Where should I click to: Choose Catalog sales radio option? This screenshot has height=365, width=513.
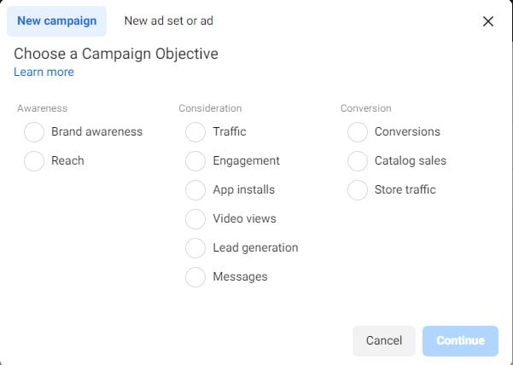(x=358, y=161)
